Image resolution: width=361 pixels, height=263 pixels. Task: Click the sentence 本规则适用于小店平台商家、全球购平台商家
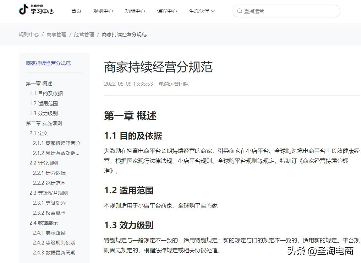161,206
